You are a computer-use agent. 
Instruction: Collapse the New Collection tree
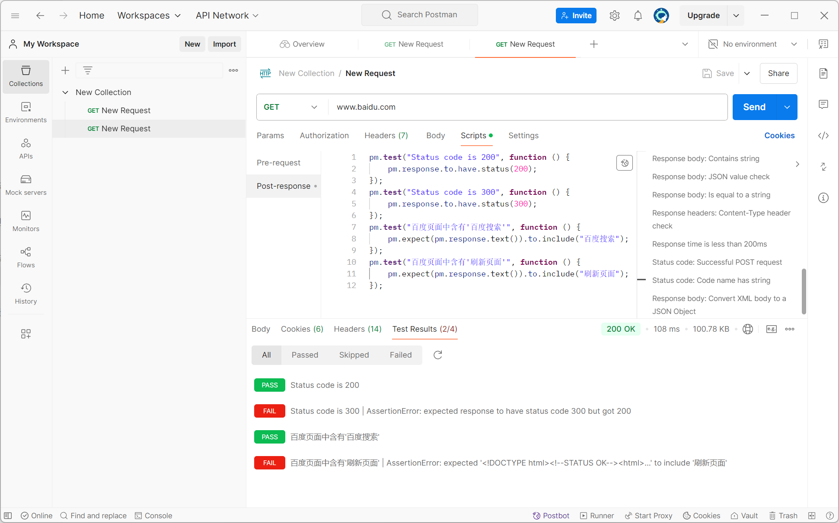pos(65,92)
